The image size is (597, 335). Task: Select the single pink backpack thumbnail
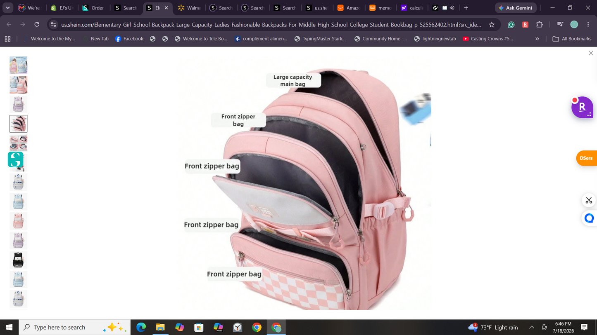[18, 221]
